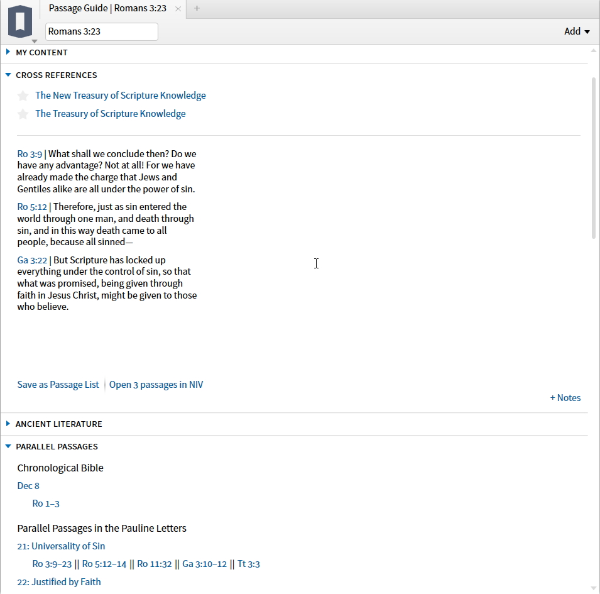Open the Ro 1–3 passage link
Screen dimensions: 600x594
(46, 503)
